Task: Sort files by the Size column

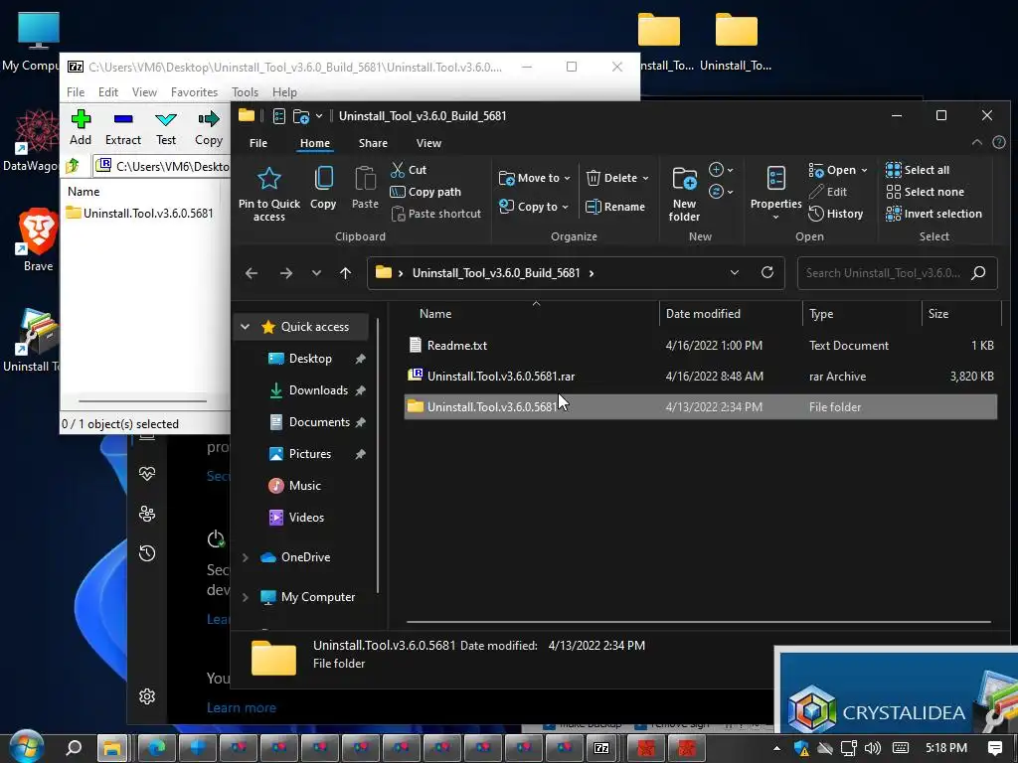Action: tap(961, 313)
